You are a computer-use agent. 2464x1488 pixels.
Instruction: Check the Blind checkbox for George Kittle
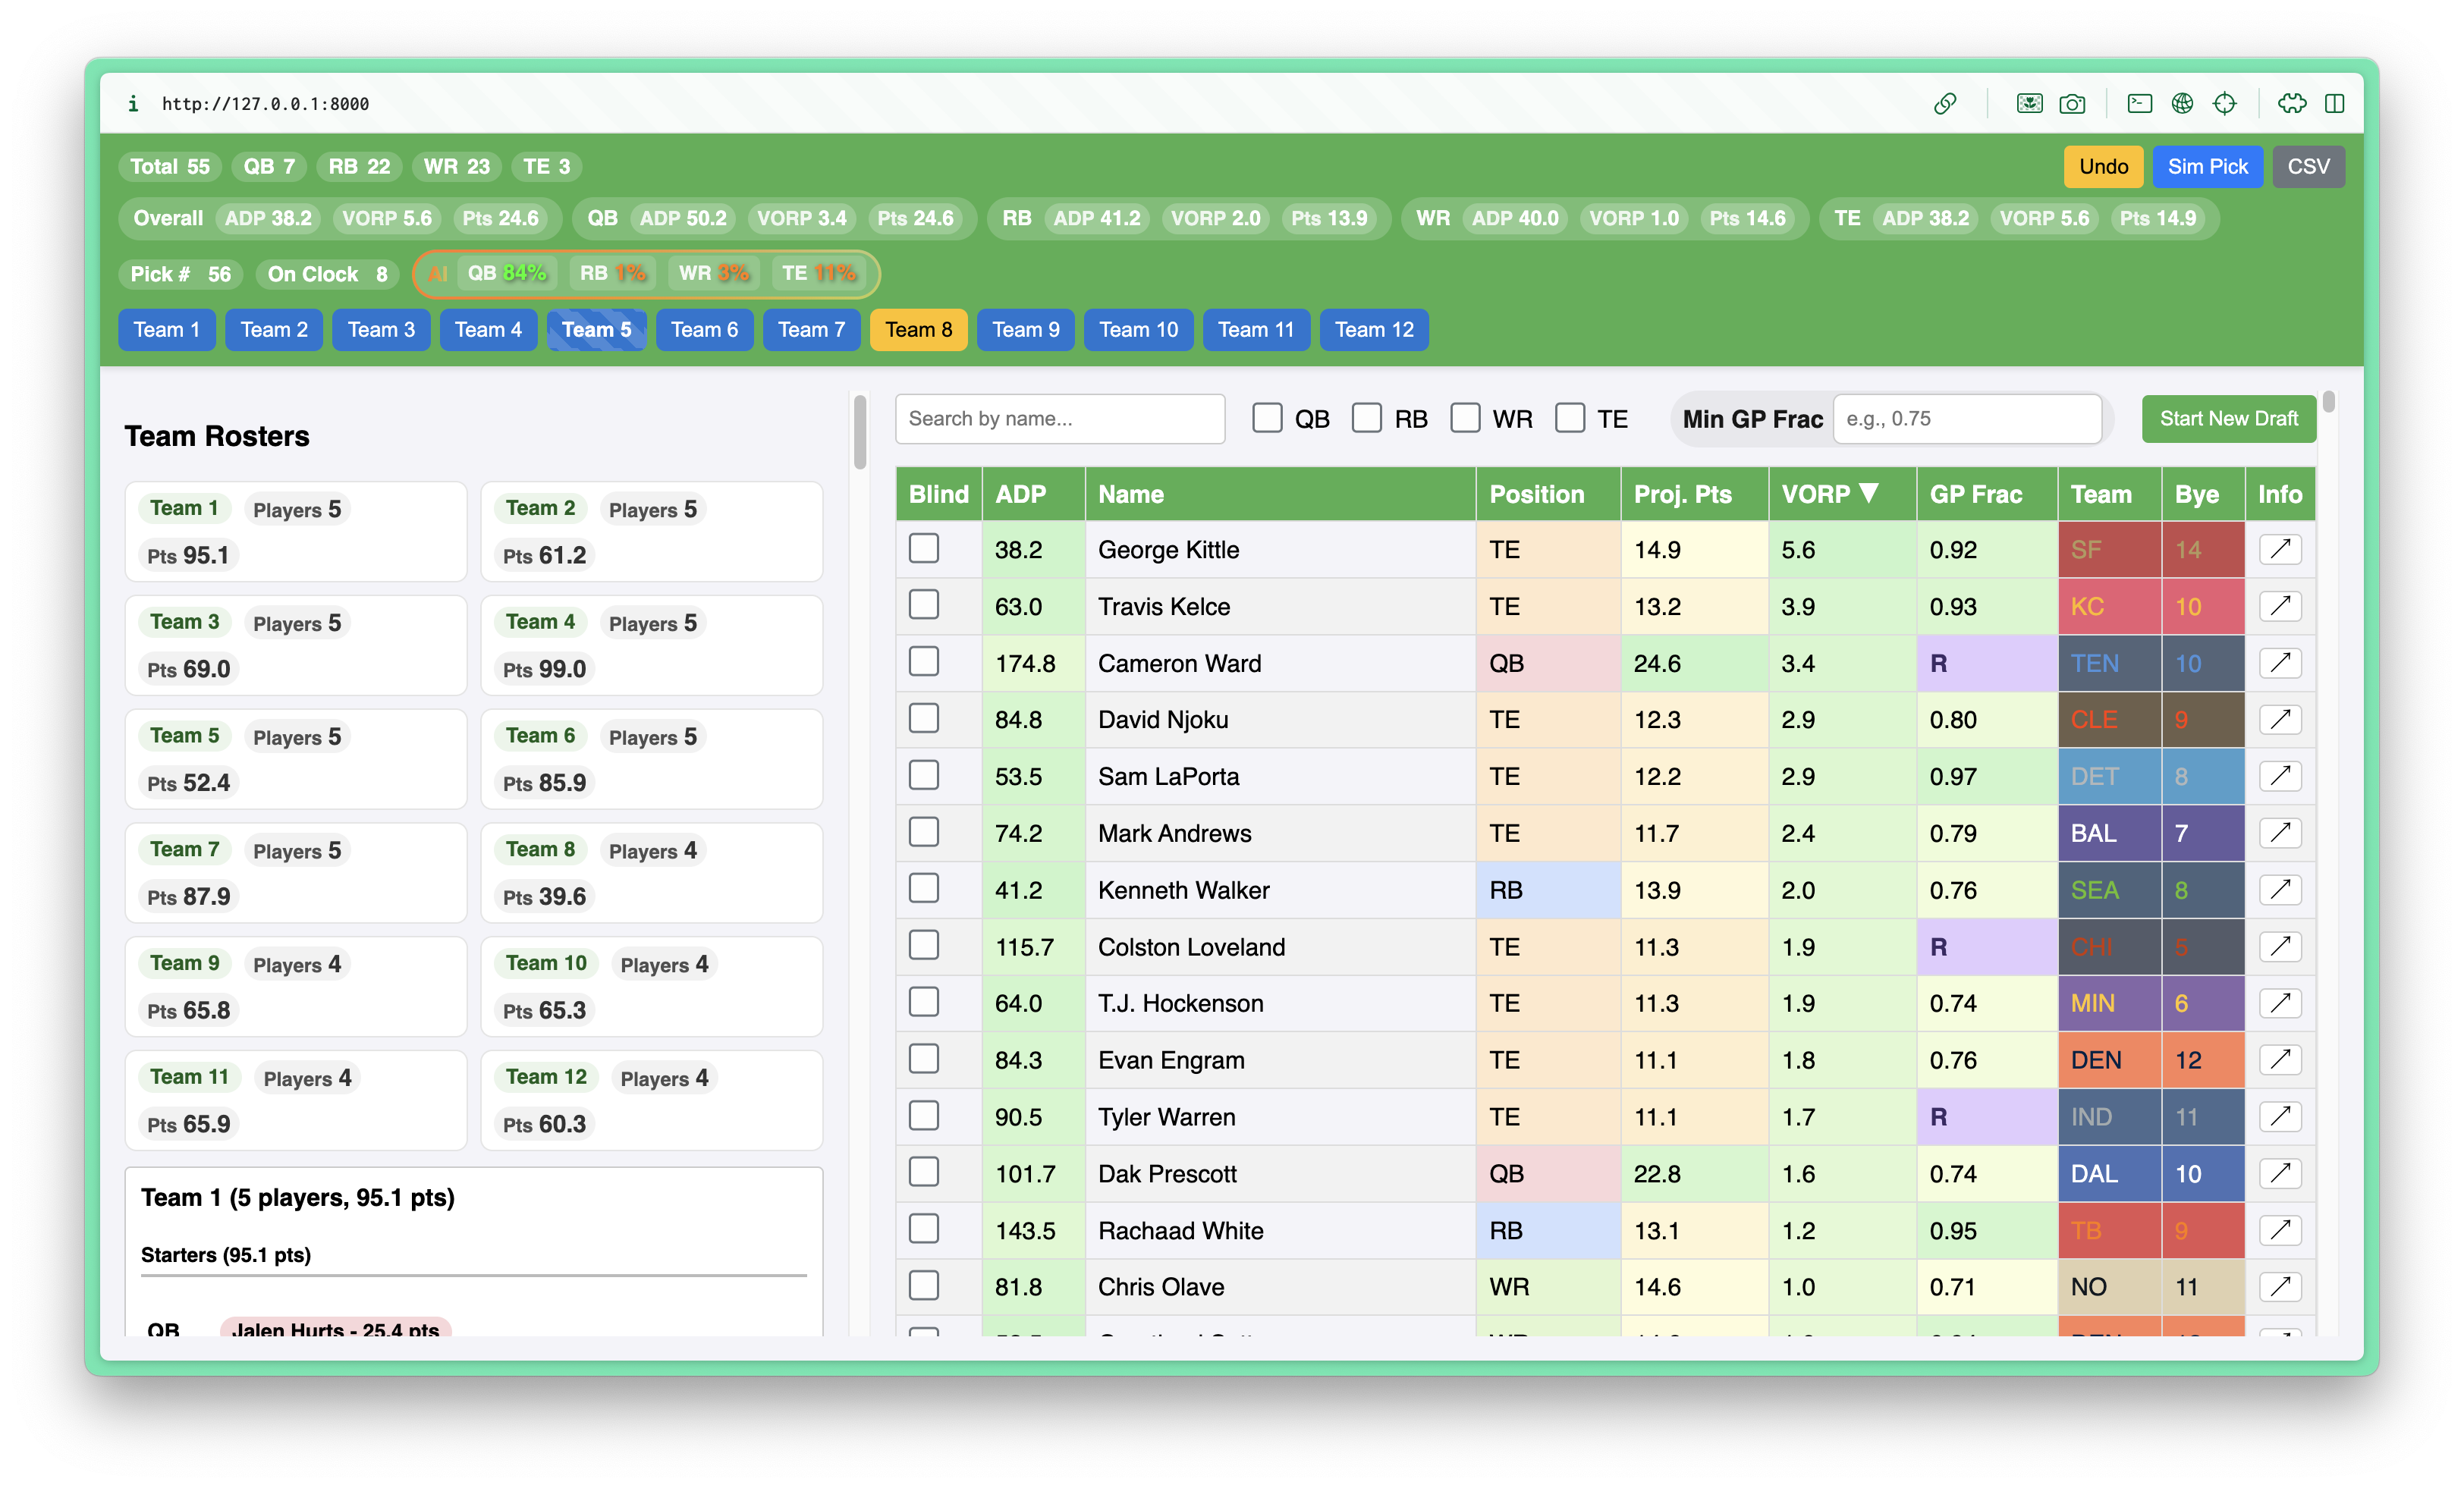click(x=923, y=549)
